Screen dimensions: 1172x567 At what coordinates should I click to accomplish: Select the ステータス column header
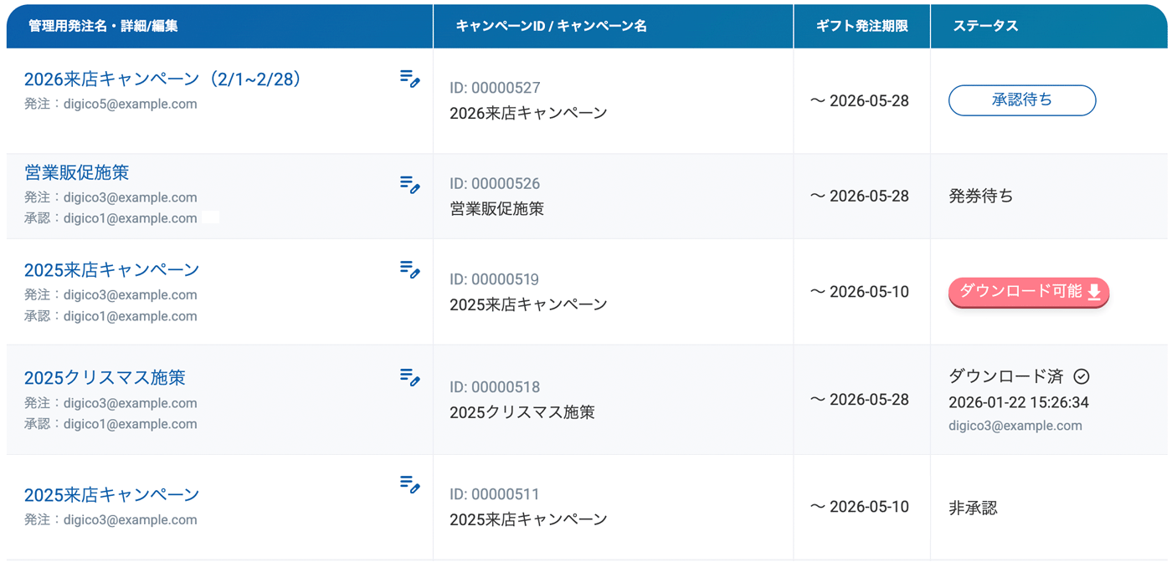click(985, 26)
